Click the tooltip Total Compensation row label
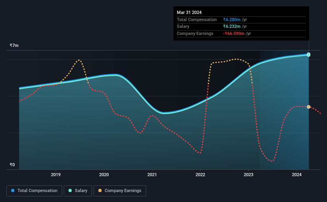 [197, 19]
